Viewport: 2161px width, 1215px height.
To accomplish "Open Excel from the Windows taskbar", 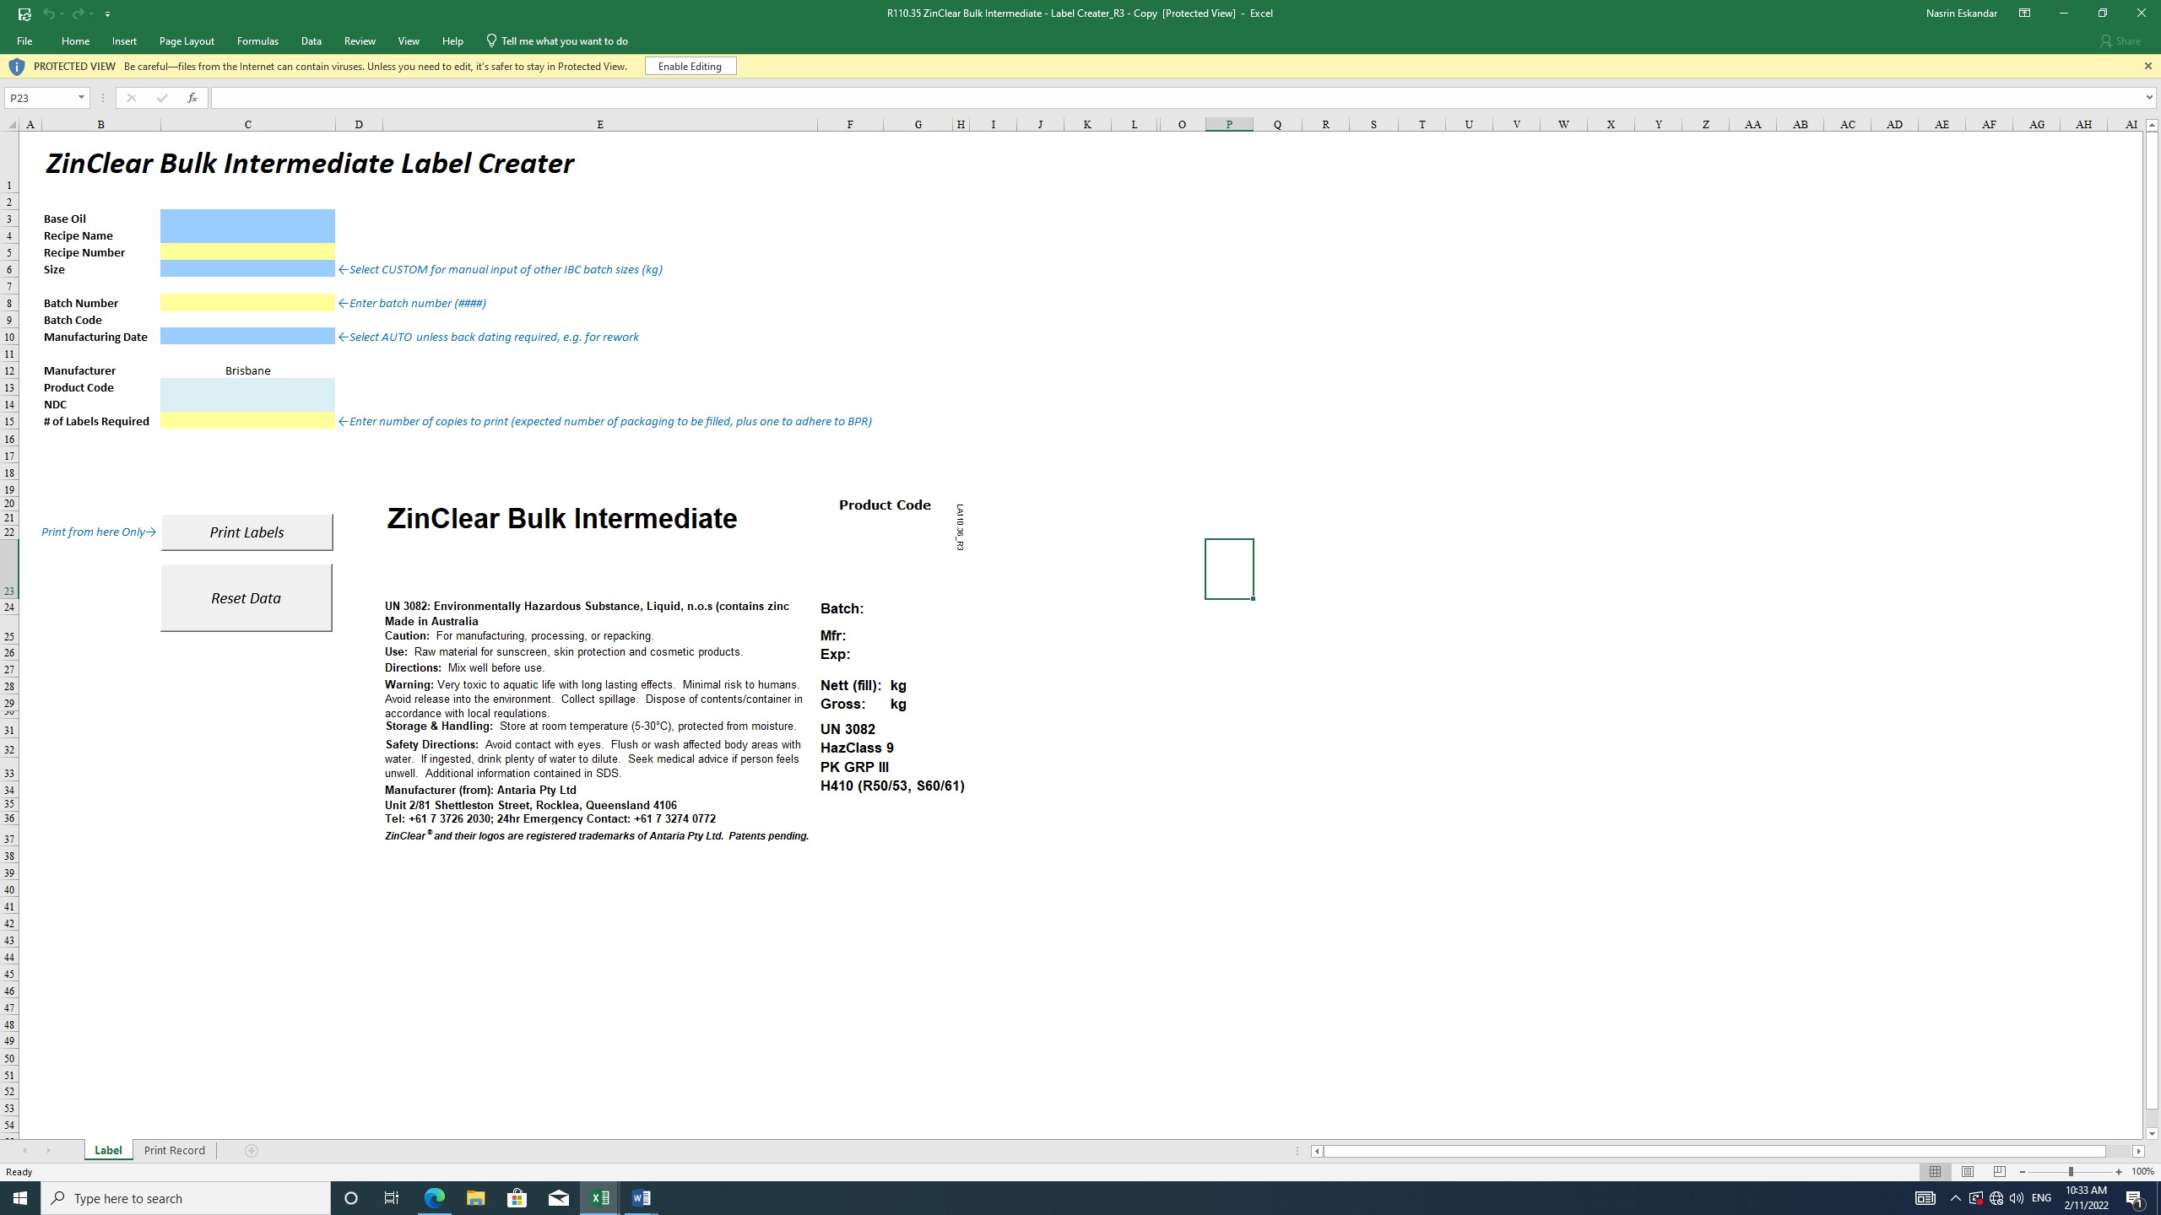I will click(600, 1198).
